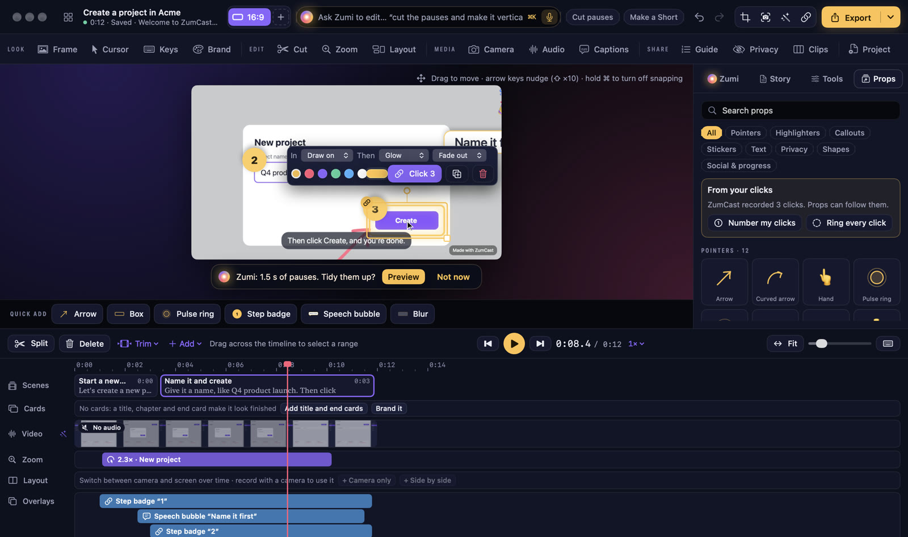Open keyboard shortcuts icon in timeline bar
908x537 pixels.
[x=888, y=343]
